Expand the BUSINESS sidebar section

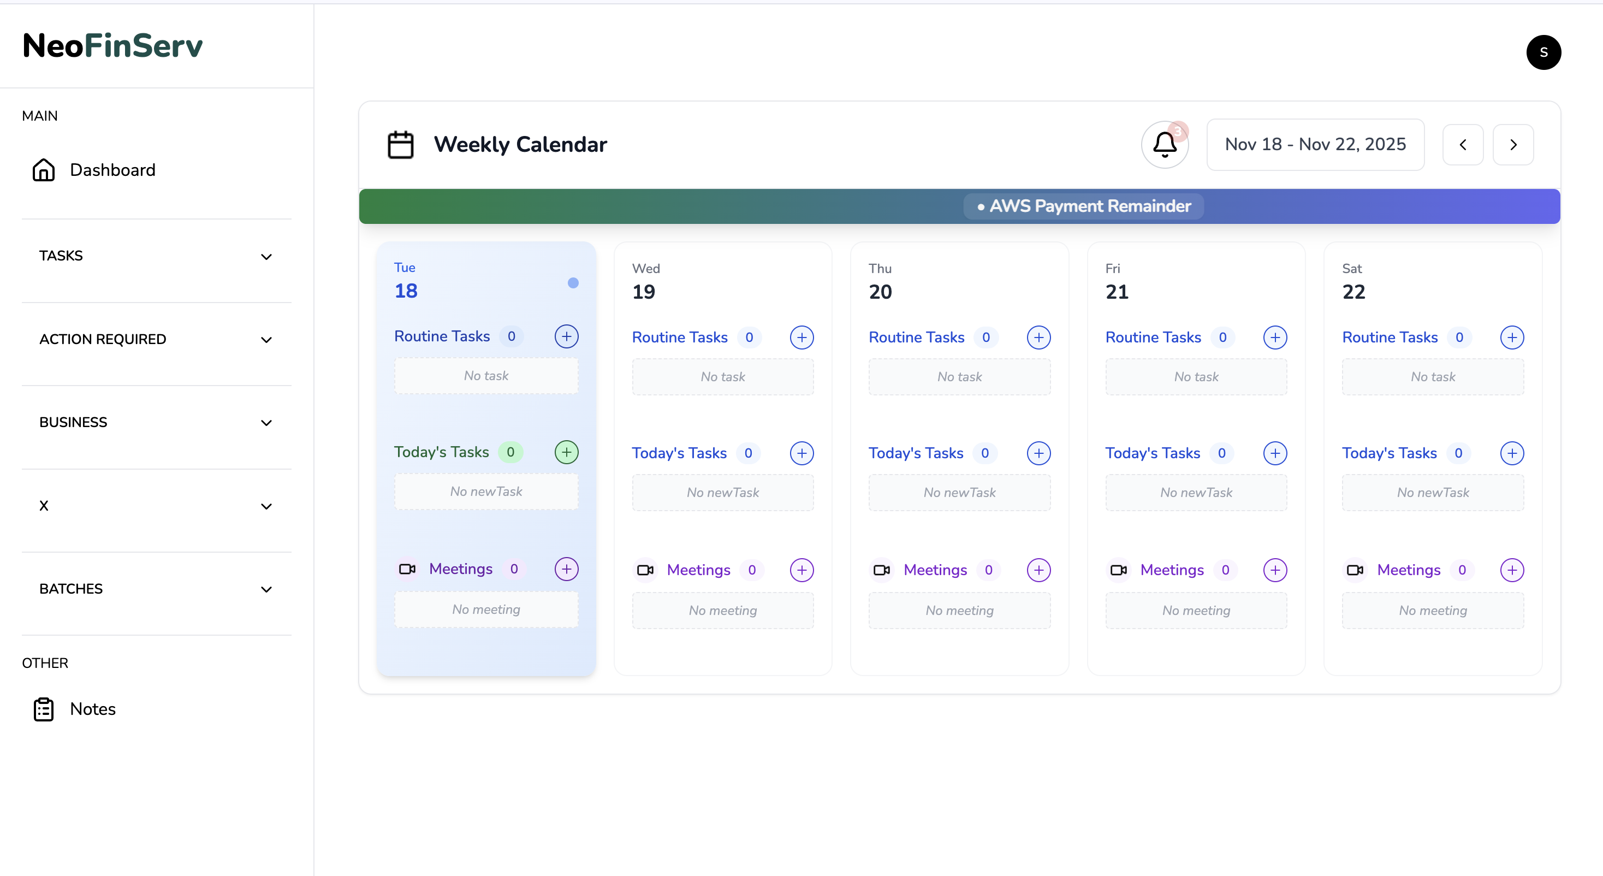point(156,422)
